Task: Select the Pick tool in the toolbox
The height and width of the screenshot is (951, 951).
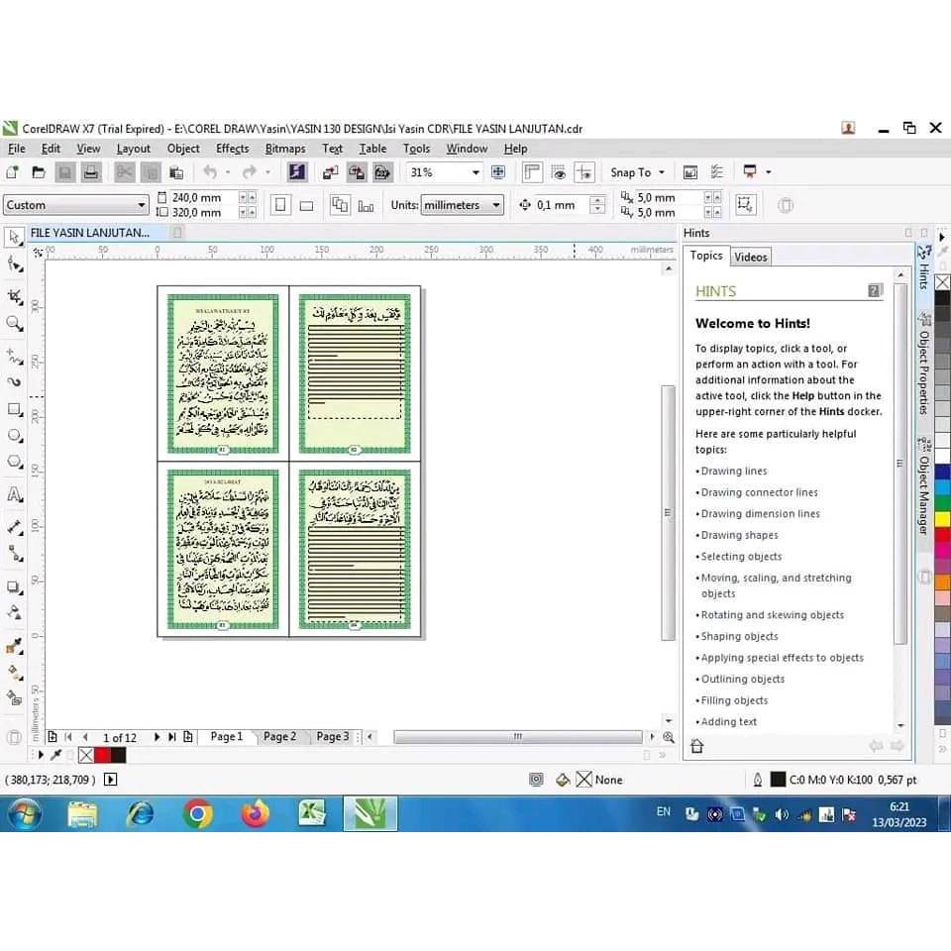Action: [x=14, y=238]
